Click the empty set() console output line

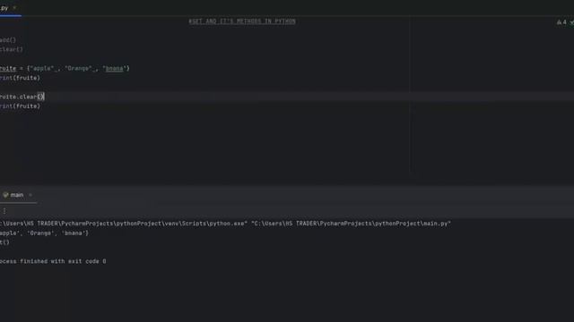point(4,242)
